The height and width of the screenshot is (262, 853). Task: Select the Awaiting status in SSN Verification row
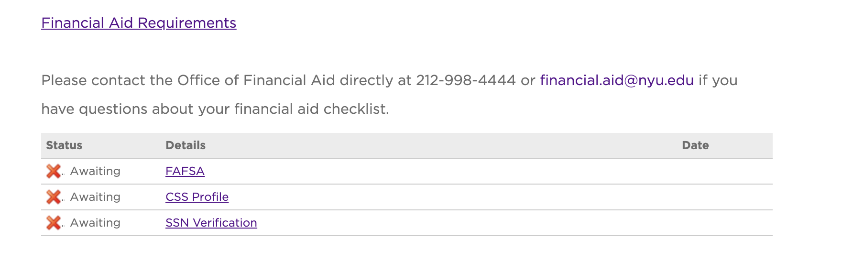pos(95,223)
